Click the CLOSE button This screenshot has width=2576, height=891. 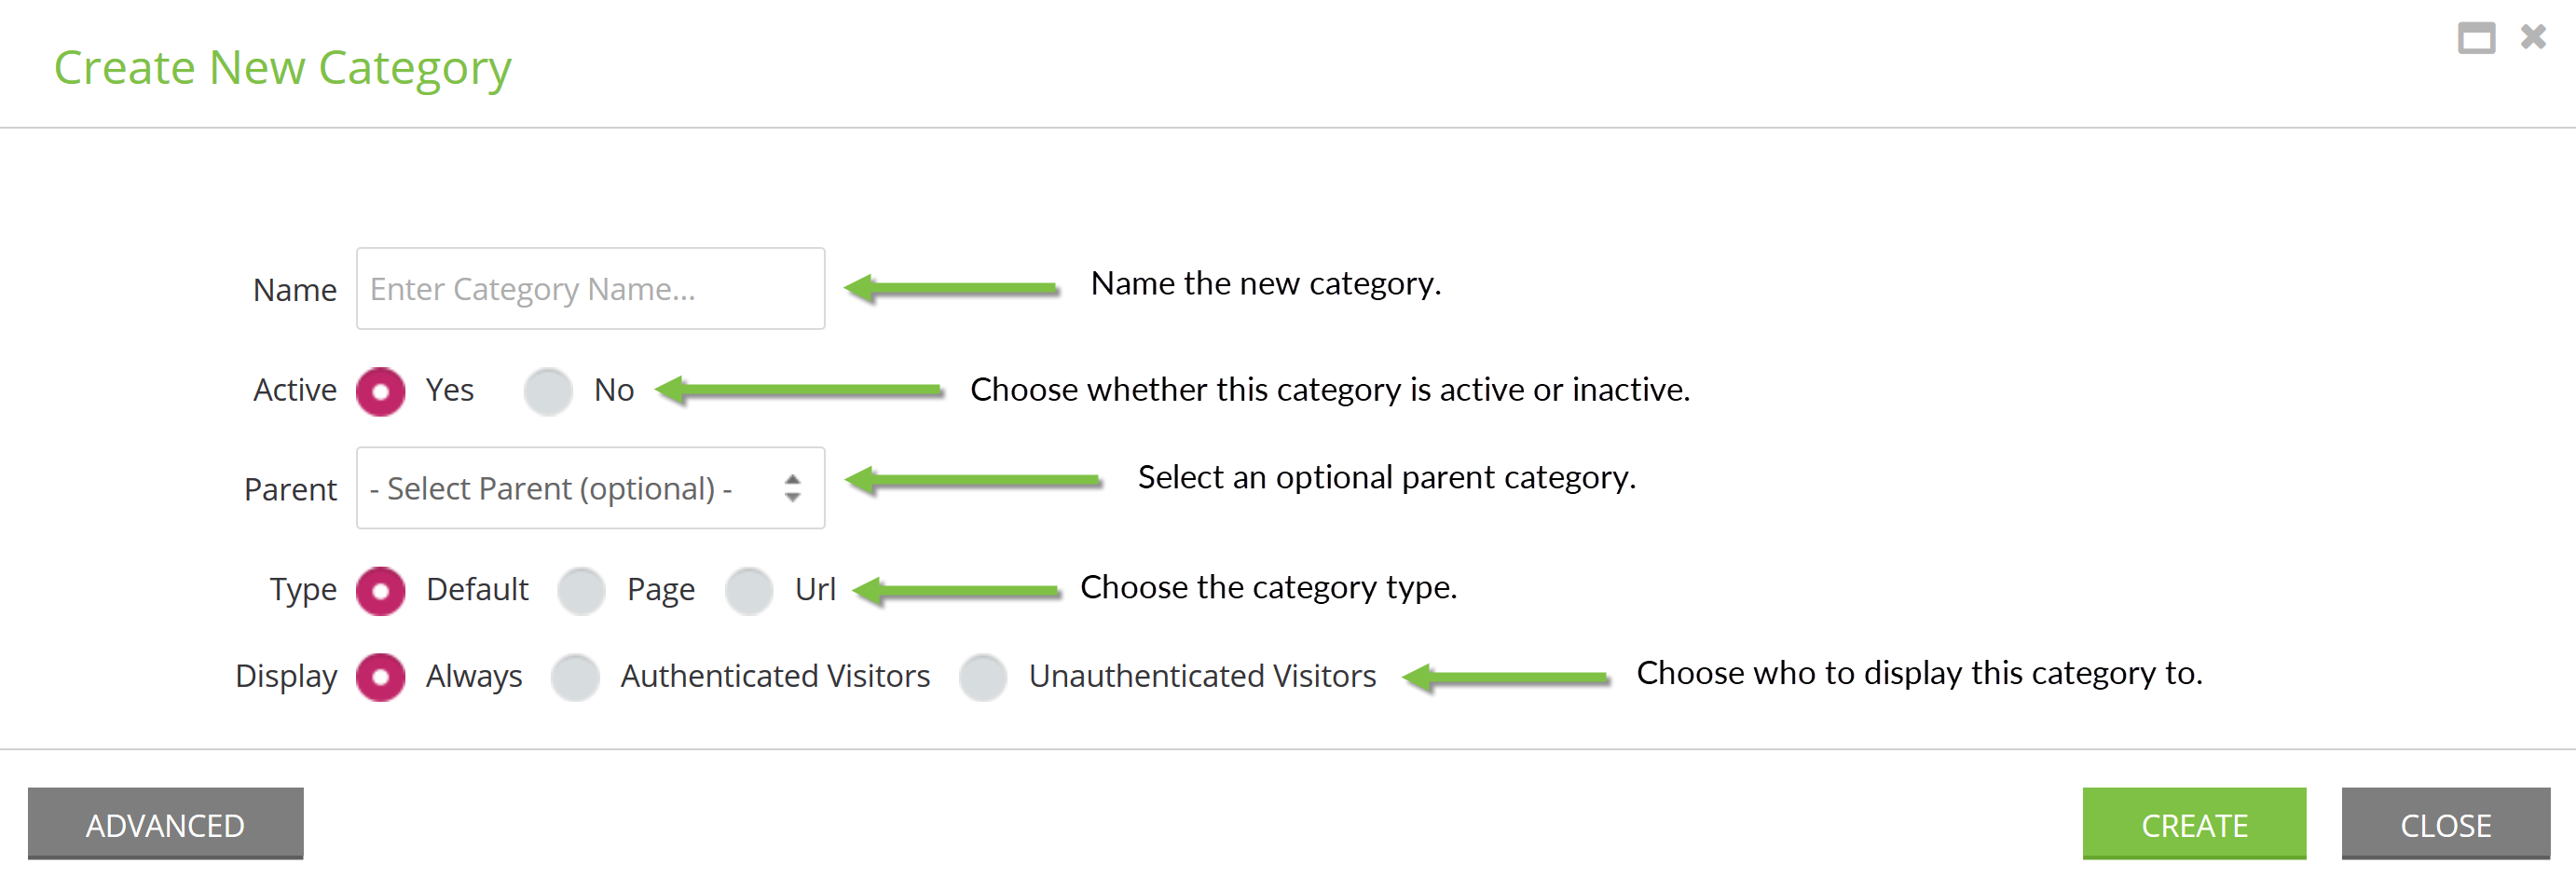coord(2446,823)
